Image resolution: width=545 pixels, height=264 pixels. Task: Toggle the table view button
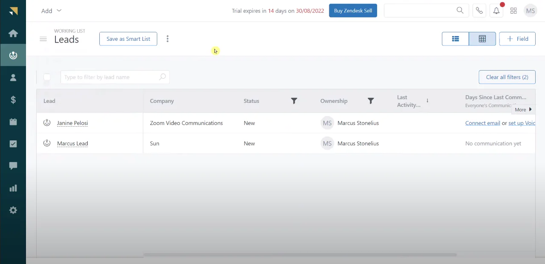[482, 38]
